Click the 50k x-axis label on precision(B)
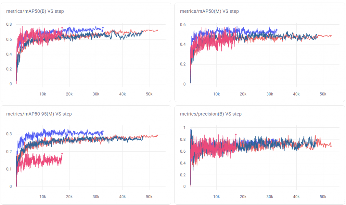 click(x=323, y=196)
